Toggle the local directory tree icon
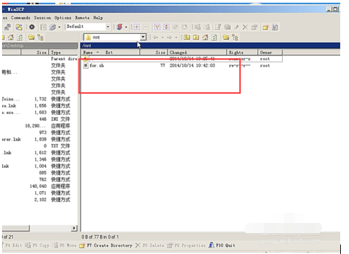 click(41, 37)
